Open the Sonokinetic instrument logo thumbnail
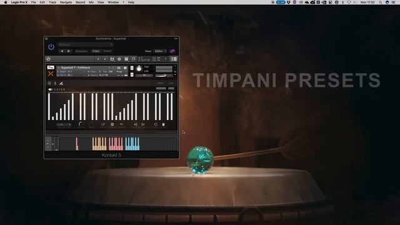The image size is (400, 225). (x=51, y=67)
